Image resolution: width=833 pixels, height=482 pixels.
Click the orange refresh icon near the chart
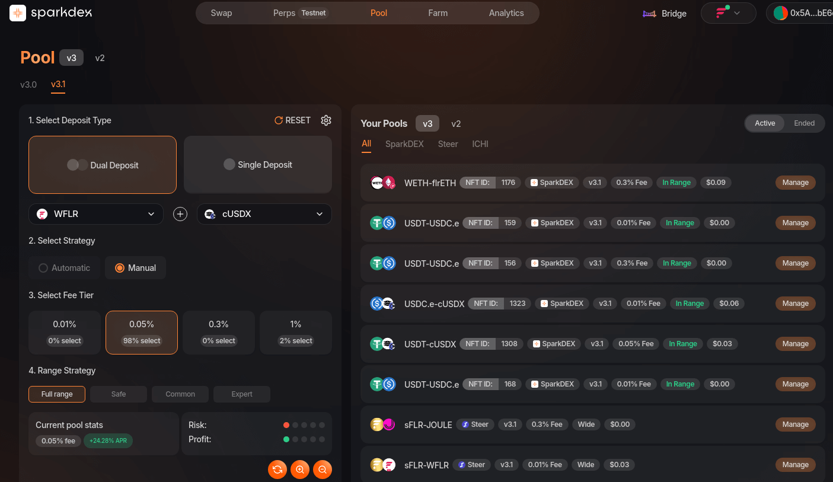point(277,470)
